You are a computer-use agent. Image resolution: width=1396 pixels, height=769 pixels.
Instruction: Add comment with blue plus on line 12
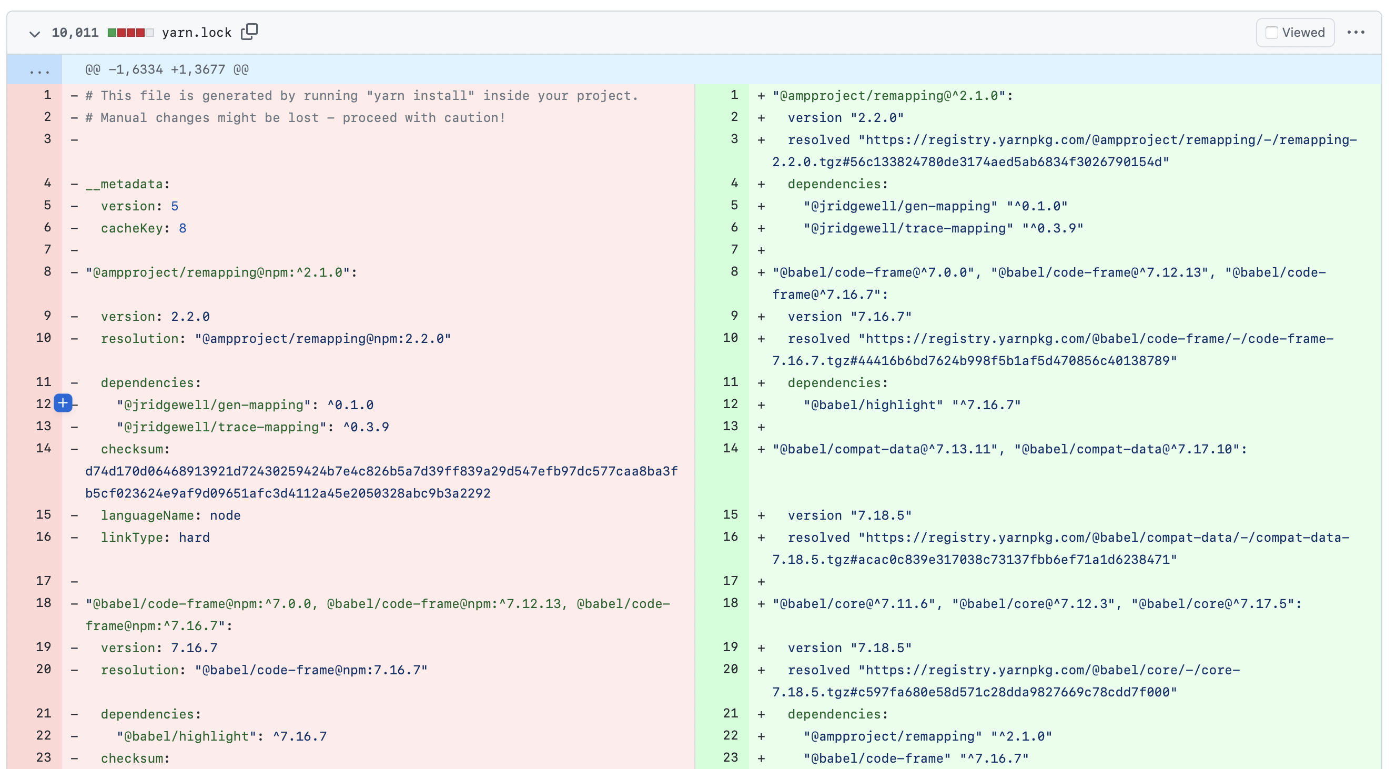[x=64, y=403]
